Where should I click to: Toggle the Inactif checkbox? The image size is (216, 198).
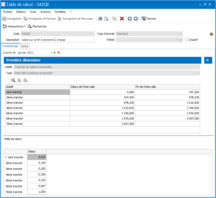187,40
